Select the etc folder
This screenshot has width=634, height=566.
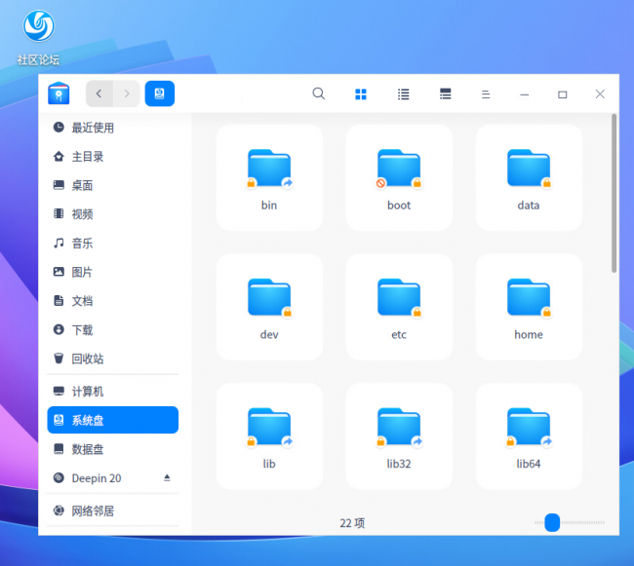tap(399, 307)
